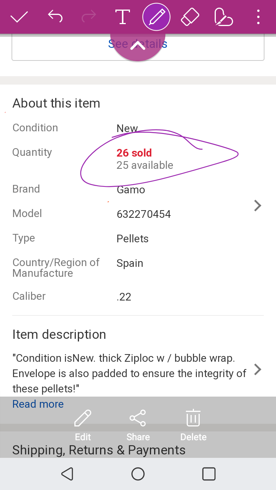Screen dimensions: 276x490
Task: Undo the last drawing stroke
Action: (55, 16)
